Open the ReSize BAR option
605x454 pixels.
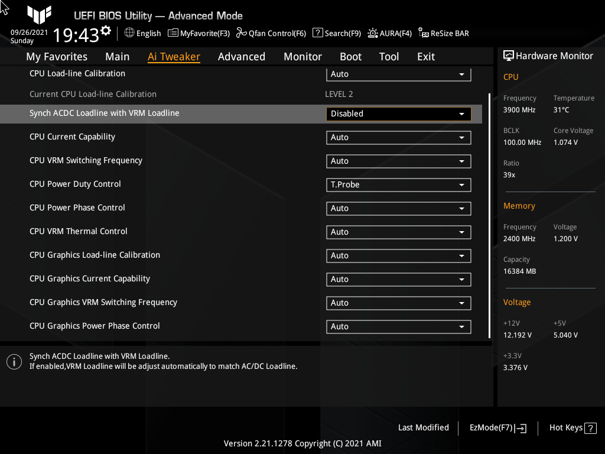[443, 33]
